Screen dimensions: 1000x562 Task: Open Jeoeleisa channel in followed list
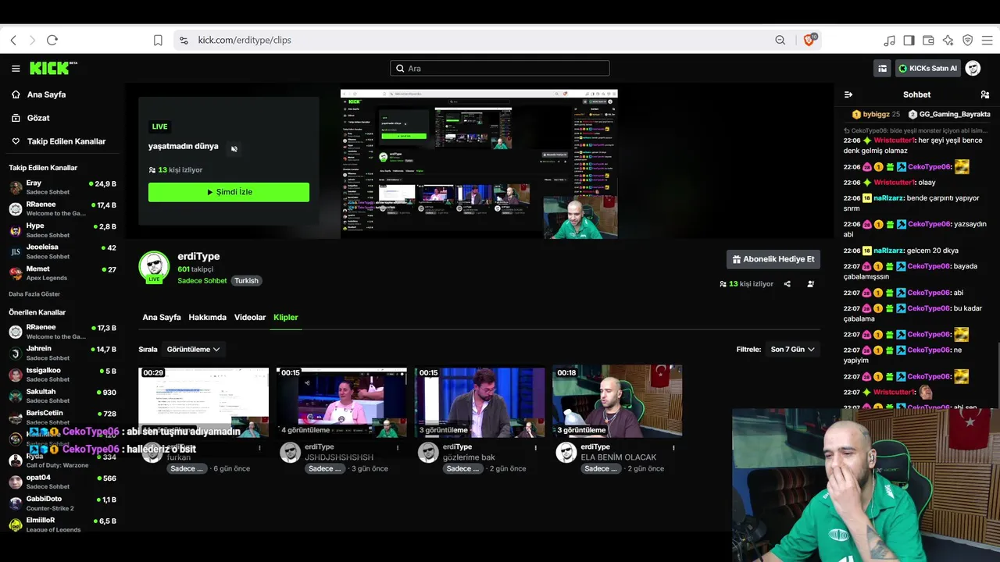pyautogui.click(x=62, y=251)
